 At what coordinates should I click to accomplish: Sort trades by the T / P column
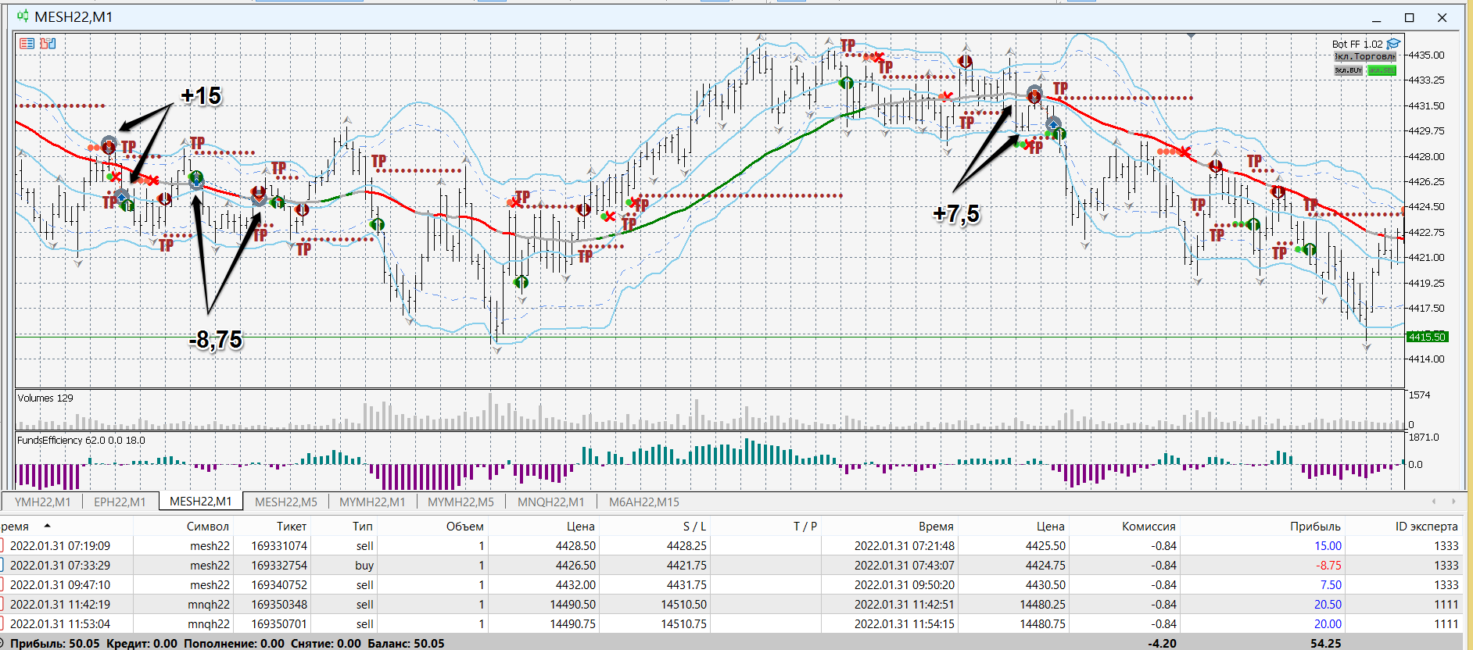(805, 526)
